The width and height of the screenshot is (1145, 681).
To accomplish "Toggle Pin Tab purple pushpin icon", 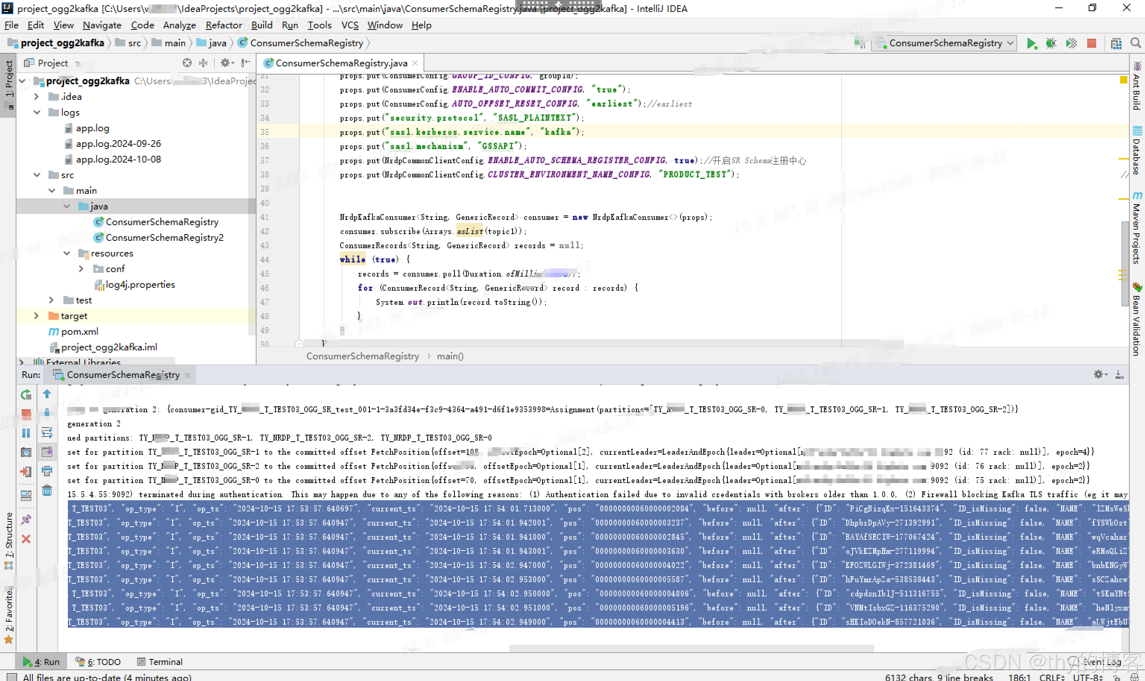I will (26, 520).
